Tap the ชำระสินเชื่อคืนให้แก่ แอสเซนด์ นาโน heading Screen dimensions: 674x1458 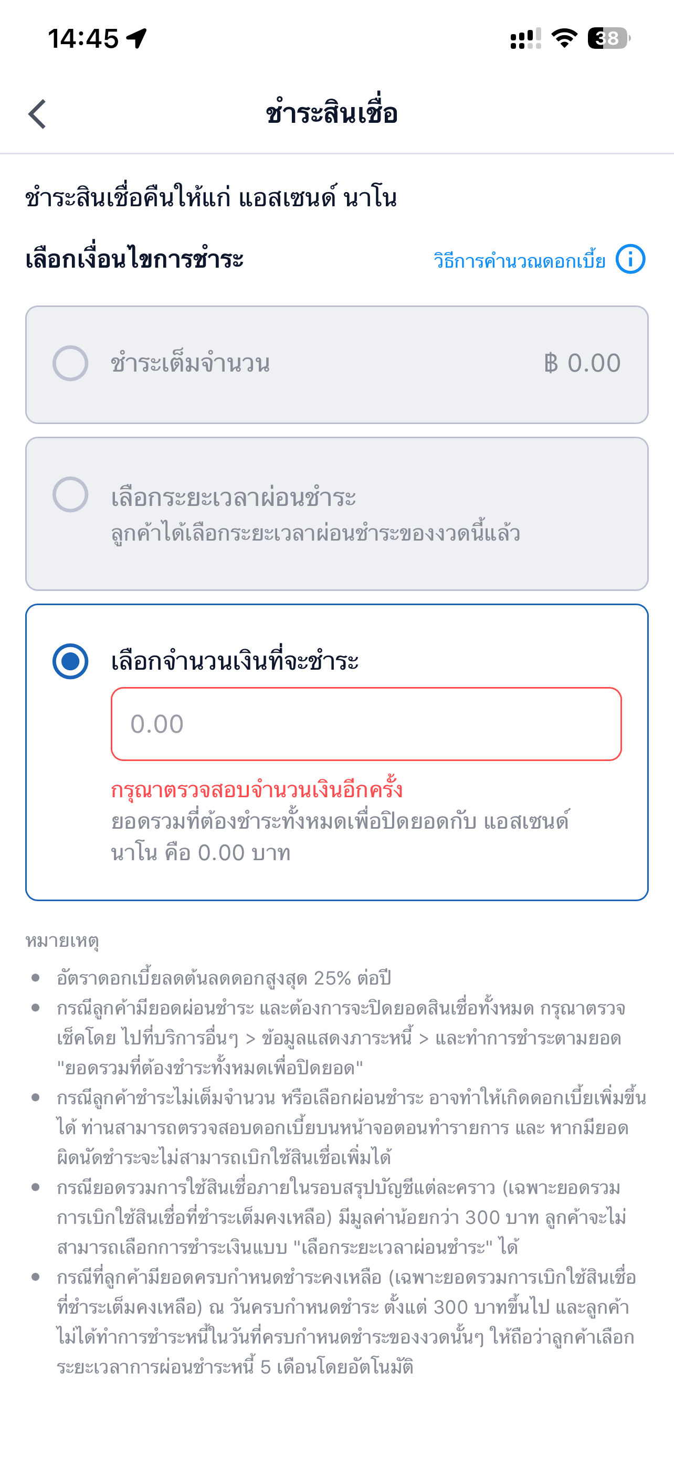coord(210,199)
